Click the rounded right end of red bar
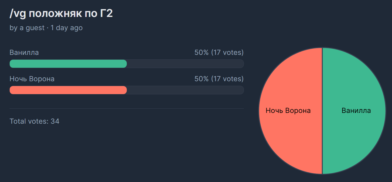The height and width of the screenshot is (182, 392). tap(125, 90)
